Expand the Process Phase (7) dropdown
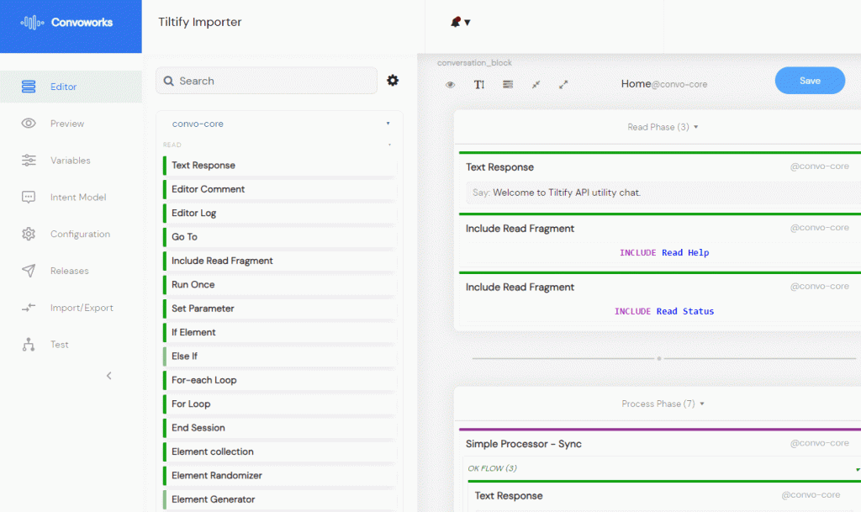Screen dimensions: 861x512 click(663, 404)
